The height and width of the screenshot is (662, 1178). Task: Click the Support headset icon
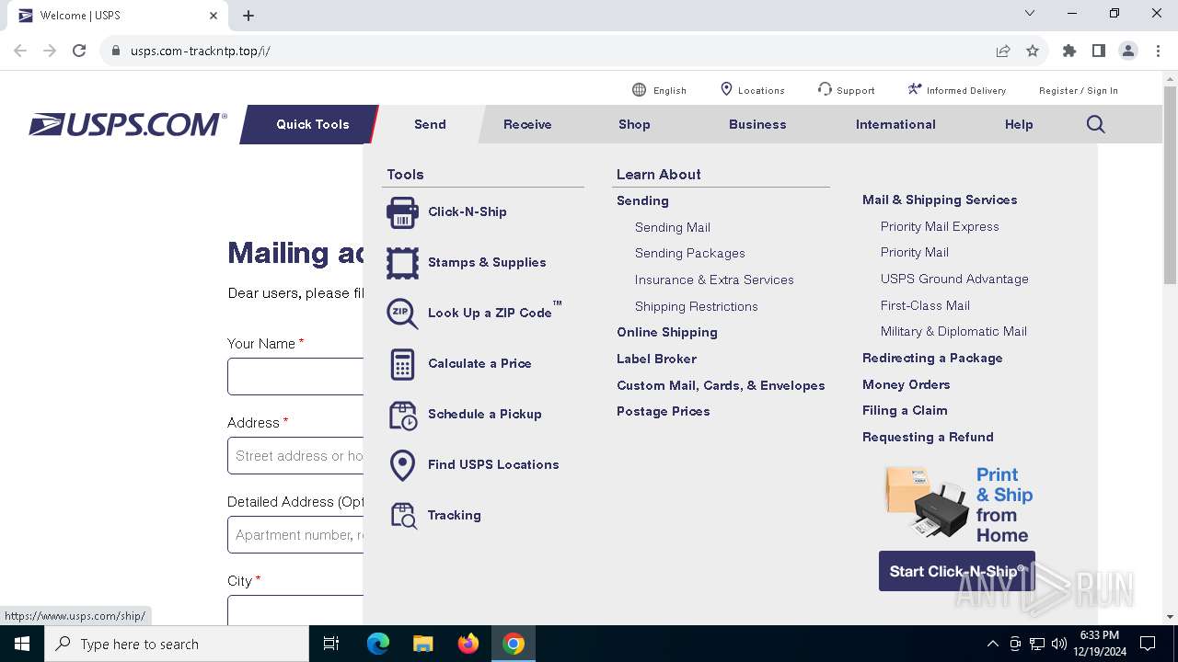pos(825,89)
